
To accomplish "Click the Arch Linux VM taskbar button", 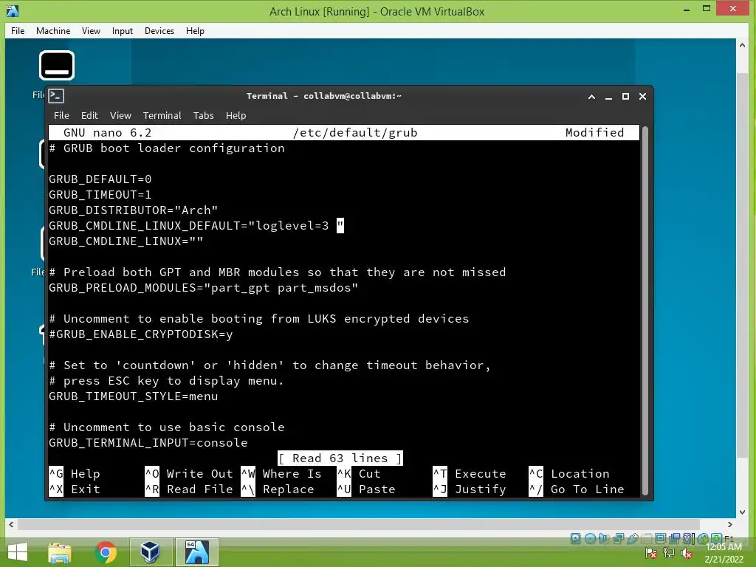I will 196,552.
